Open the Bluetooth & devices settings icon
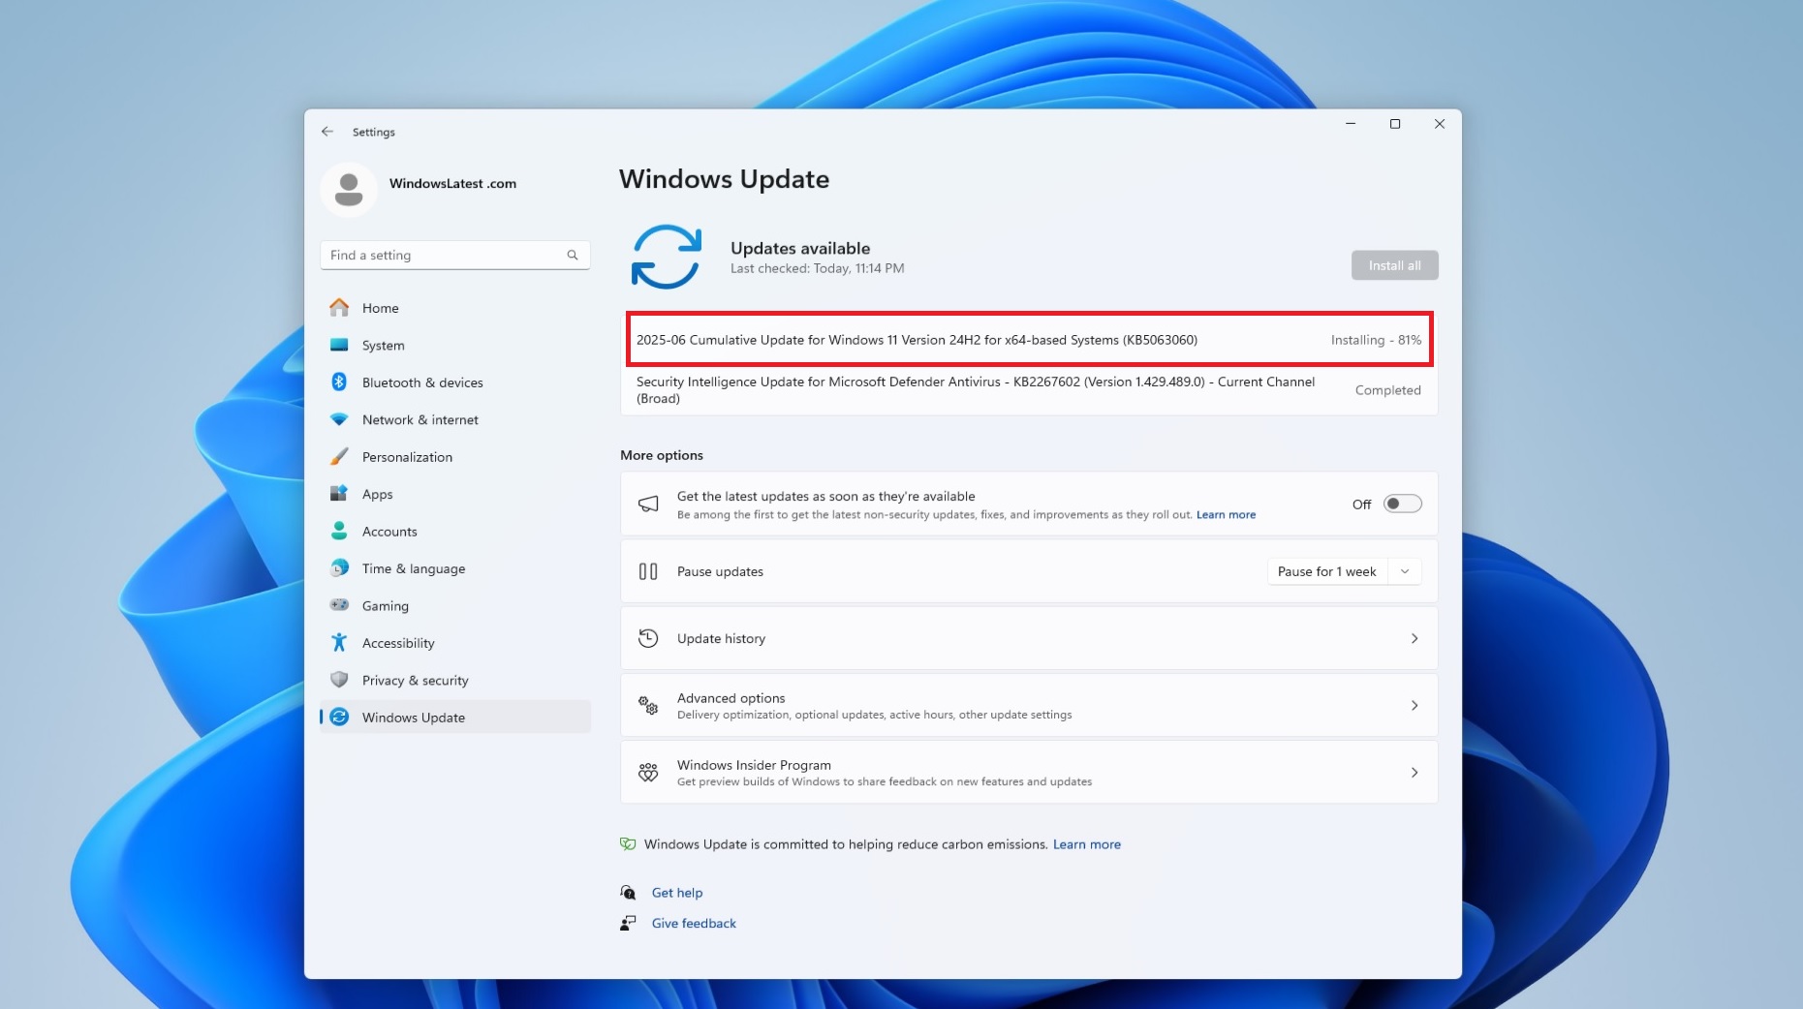 [x=339, y=382]
